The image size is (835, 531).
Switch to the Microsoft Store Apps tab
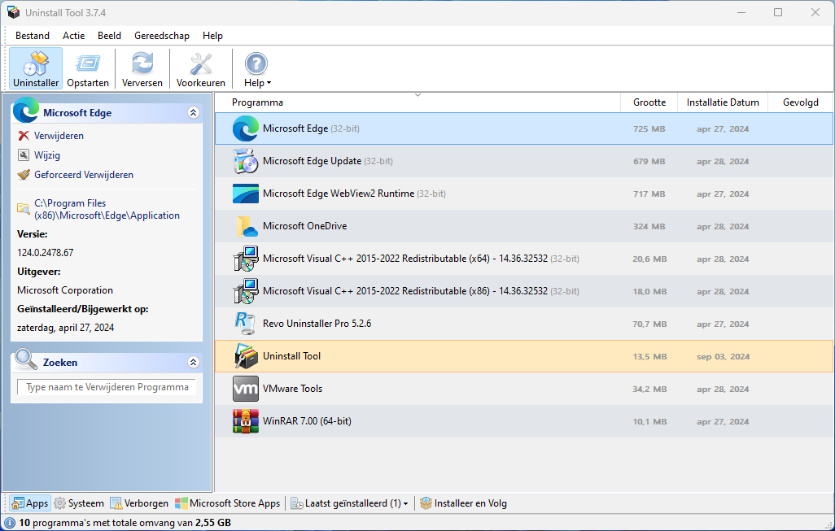[x=227, y=503]
